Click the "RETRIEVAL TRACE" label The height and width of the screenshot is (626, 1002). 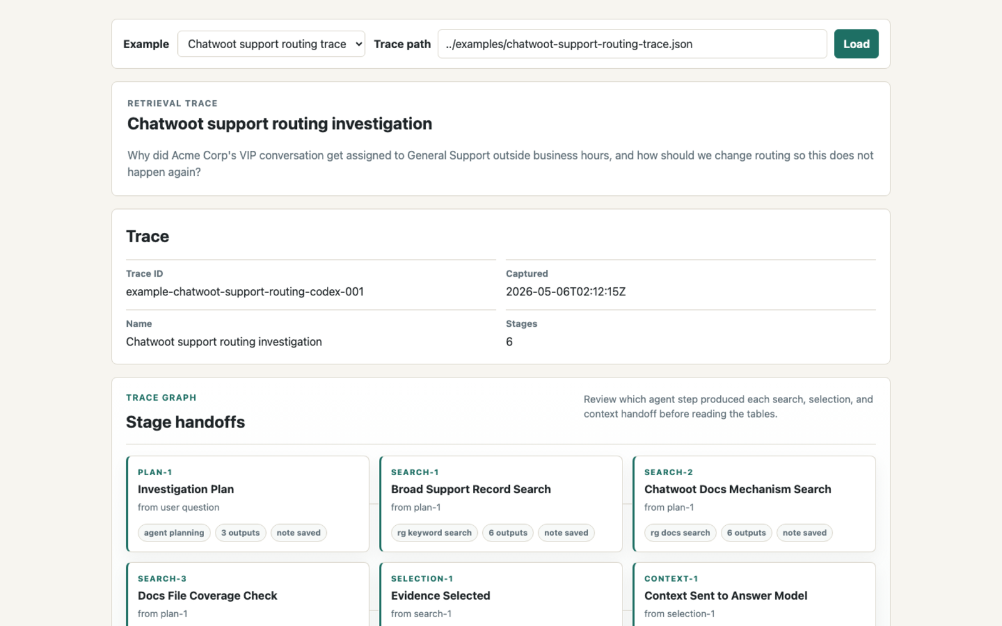pyautogui.click(x=172, y=103)
